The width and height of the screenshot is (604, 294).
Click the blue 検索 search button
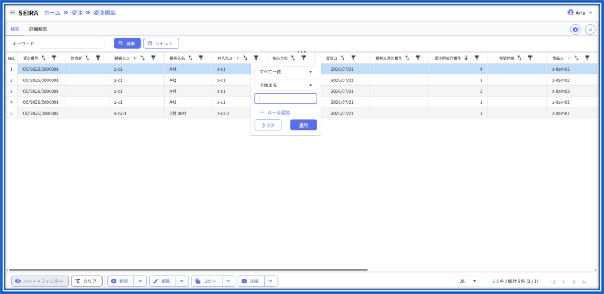pyautogui.click(x=127, y=44)
